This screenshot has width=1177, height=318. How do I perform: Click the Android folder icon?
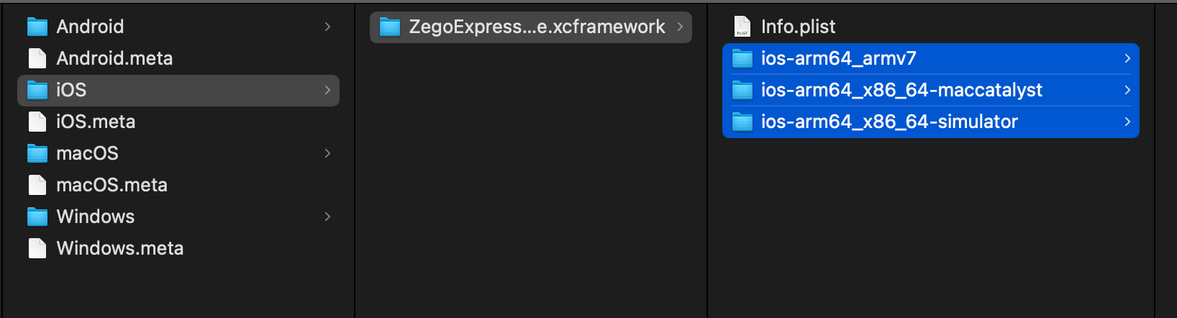coord(37,27)
